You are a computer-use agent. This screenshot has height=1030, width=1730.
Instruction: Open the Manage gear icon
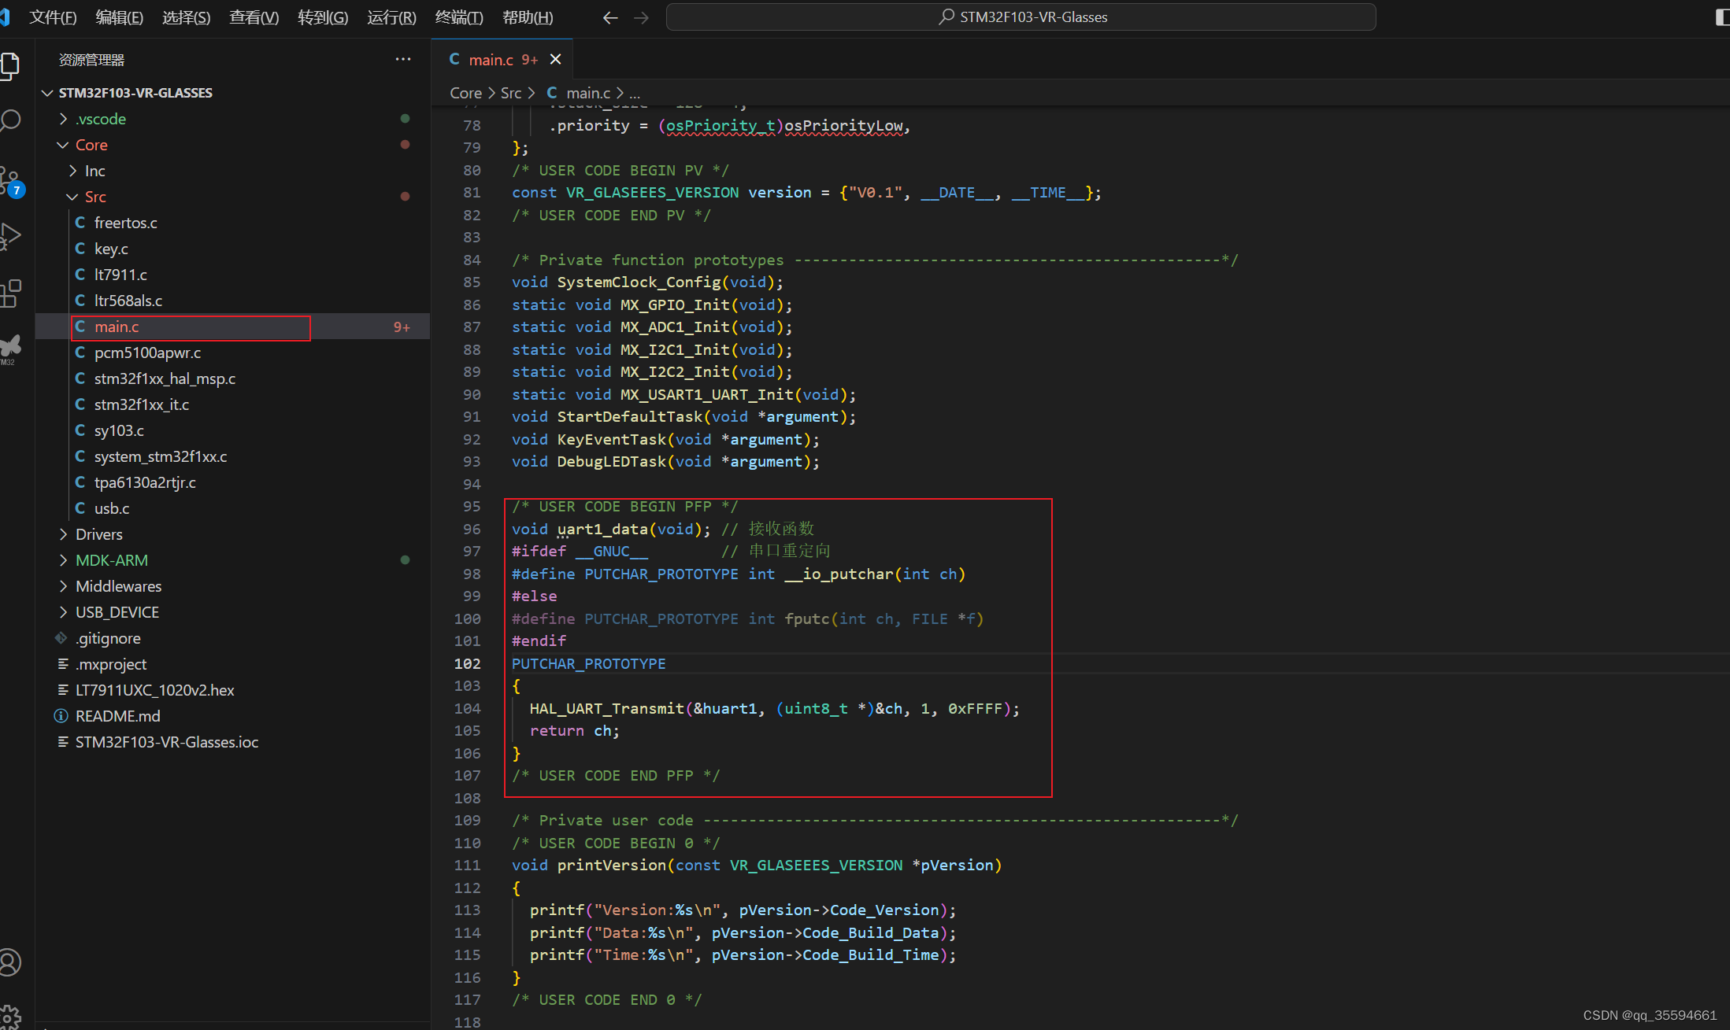(x=10, y=1017)
